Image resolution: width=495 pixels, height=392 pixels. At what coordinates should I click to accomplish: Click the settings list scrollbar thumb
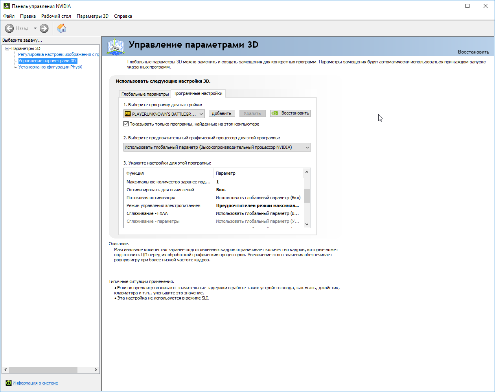point(307,196)
